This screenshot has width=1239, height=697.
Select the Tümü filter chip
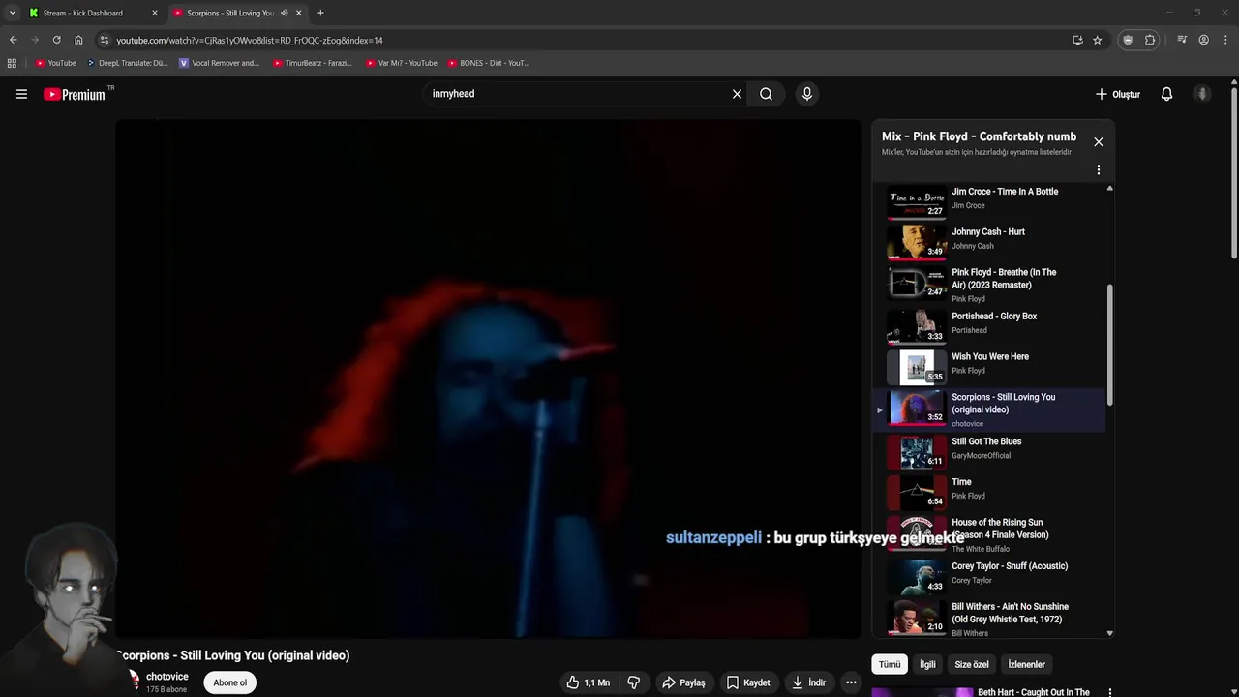click(x=890, y=664)
